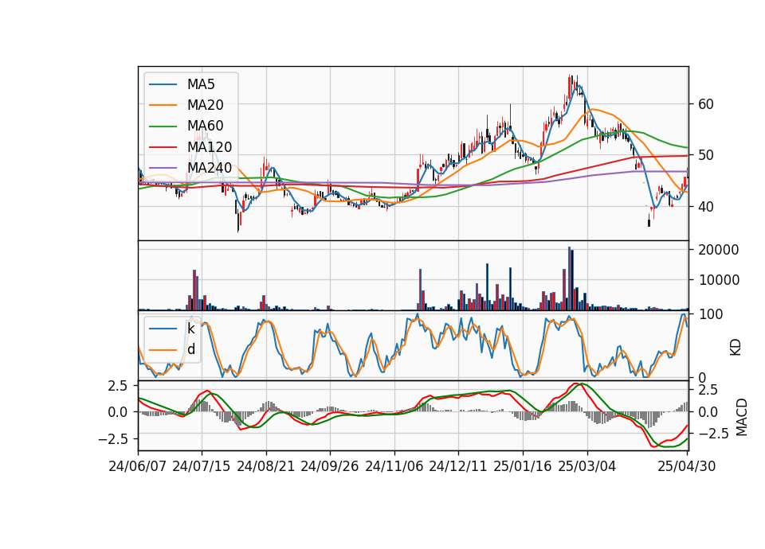Click the MA240 legend label
This screenshot has width=765, height=549.
click(210, 168)
